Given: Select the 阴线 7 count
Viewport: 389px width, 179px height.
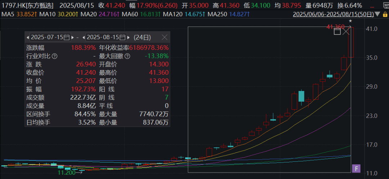Looking at the screenshot, I should point(167,97).
